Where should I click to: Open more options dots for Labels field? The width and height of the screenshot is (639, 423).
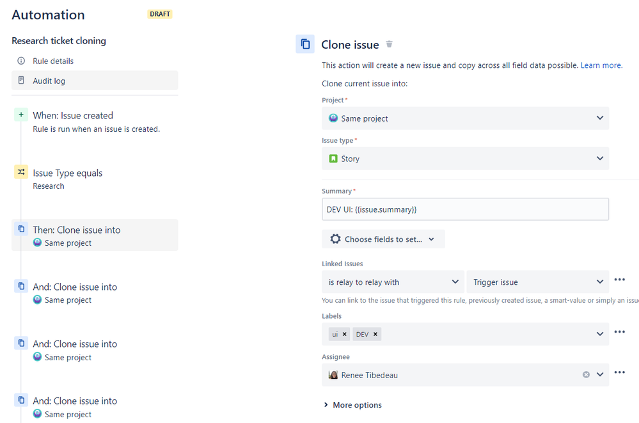(619, 331)
